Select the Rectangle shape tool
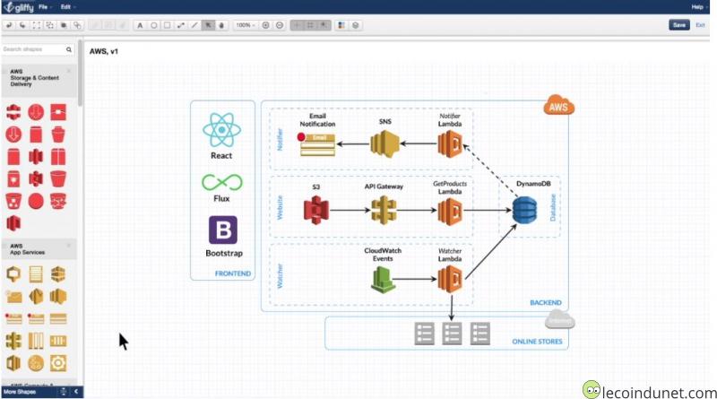717x399 pixels. click(168, 25)
